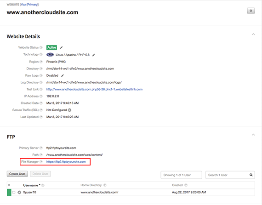Click the green Active status badge
The image size is (262, 205).
(51, 47)
